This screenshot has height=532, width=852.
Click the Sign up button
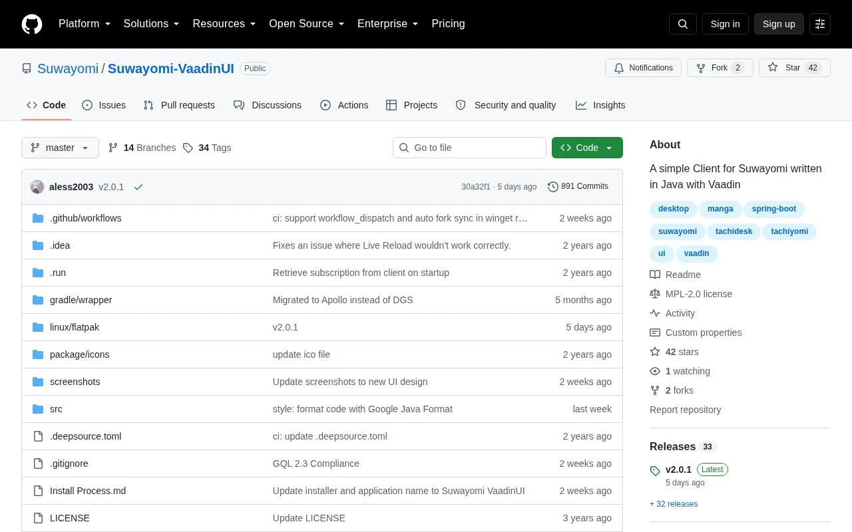(x=779, y=24)
